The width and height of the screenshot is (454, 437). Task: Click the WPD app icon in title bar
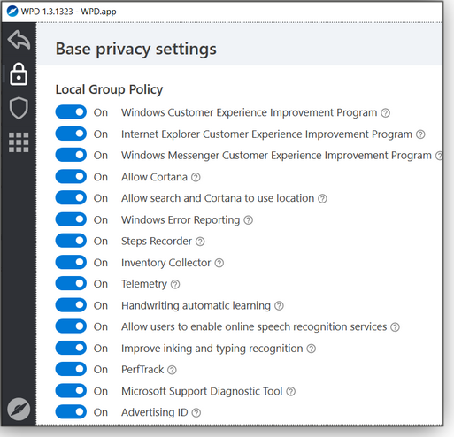(x=12, y=11)
